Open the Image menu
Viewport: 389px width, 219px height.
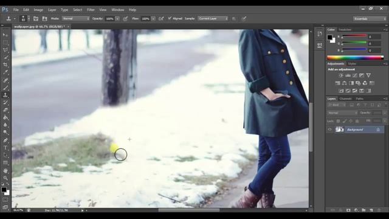tap(38, 10)
